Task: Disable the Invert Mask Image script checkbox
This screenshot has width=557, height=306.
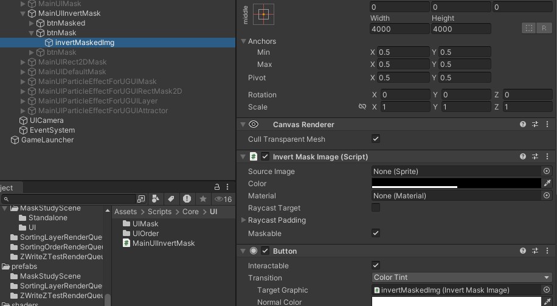Action: click(x=265, y=156)
